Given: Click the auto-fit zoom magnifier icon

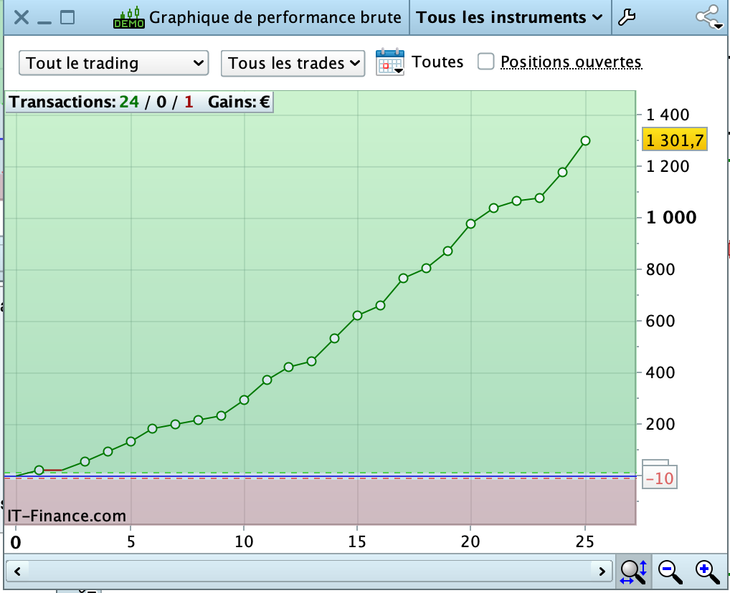Looking at the screenshot, I should point(634,572).
